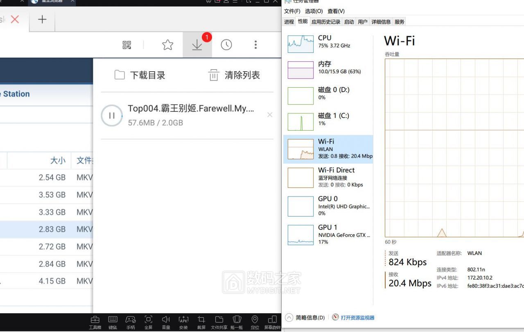The height and width of the screenshot is (332, 524).
Task: Select the 4.15 GB file row
Action: (x=46, y=281)
